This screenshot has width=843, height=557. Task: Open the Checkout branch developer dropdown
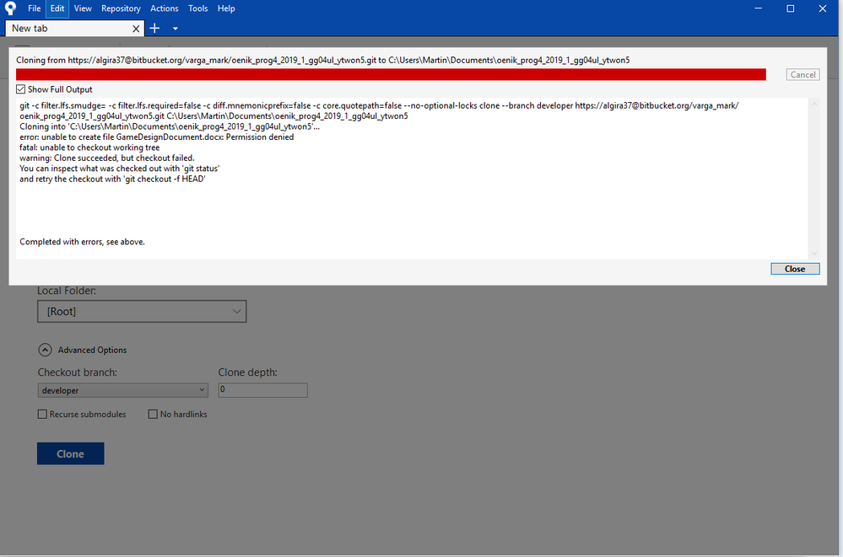click(122, 390)
